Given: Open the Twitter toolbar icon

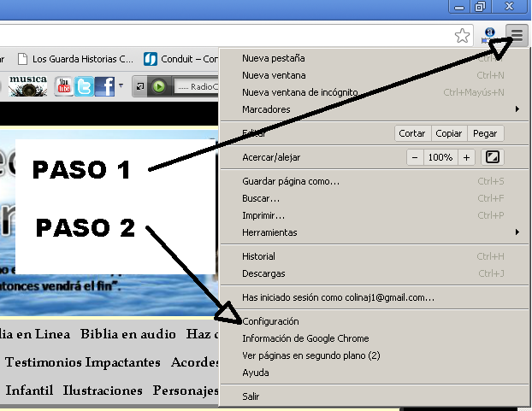Looking at the screenshot, I should (84, 86).
